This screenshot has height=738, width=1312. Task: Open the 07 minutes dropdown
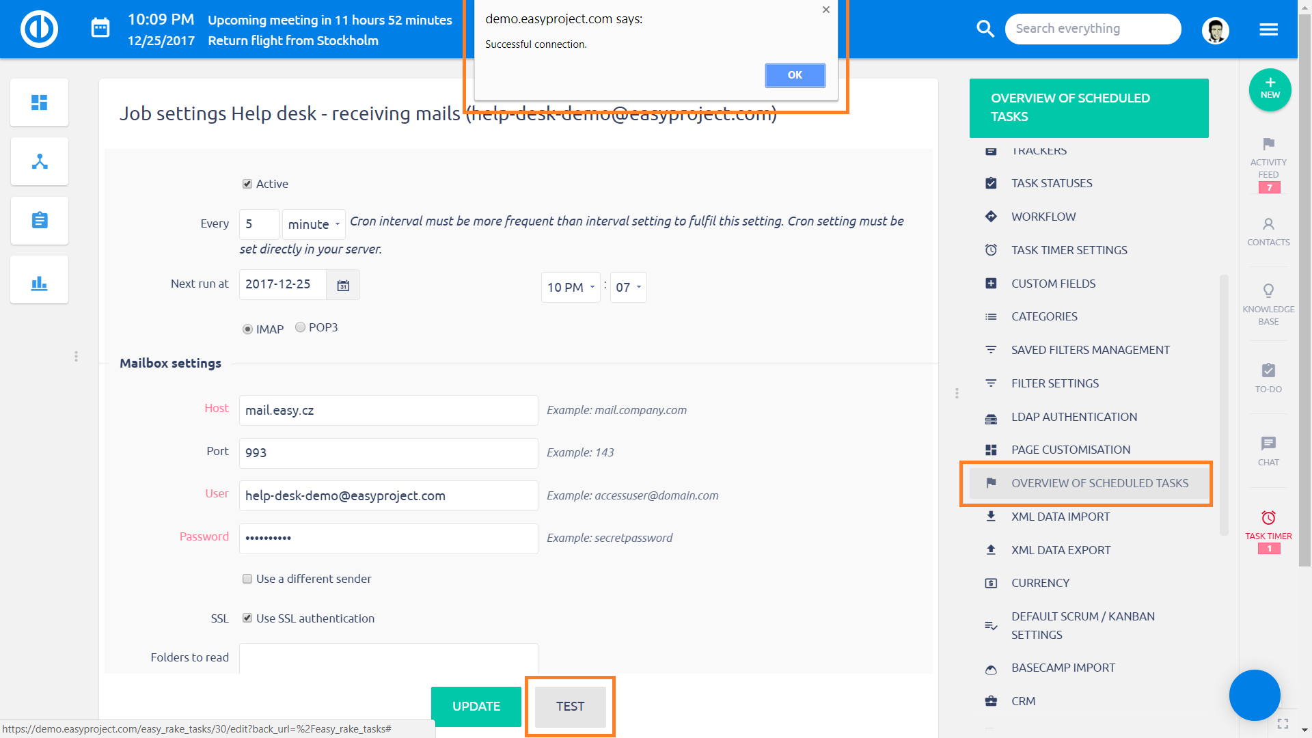(629, 287)
